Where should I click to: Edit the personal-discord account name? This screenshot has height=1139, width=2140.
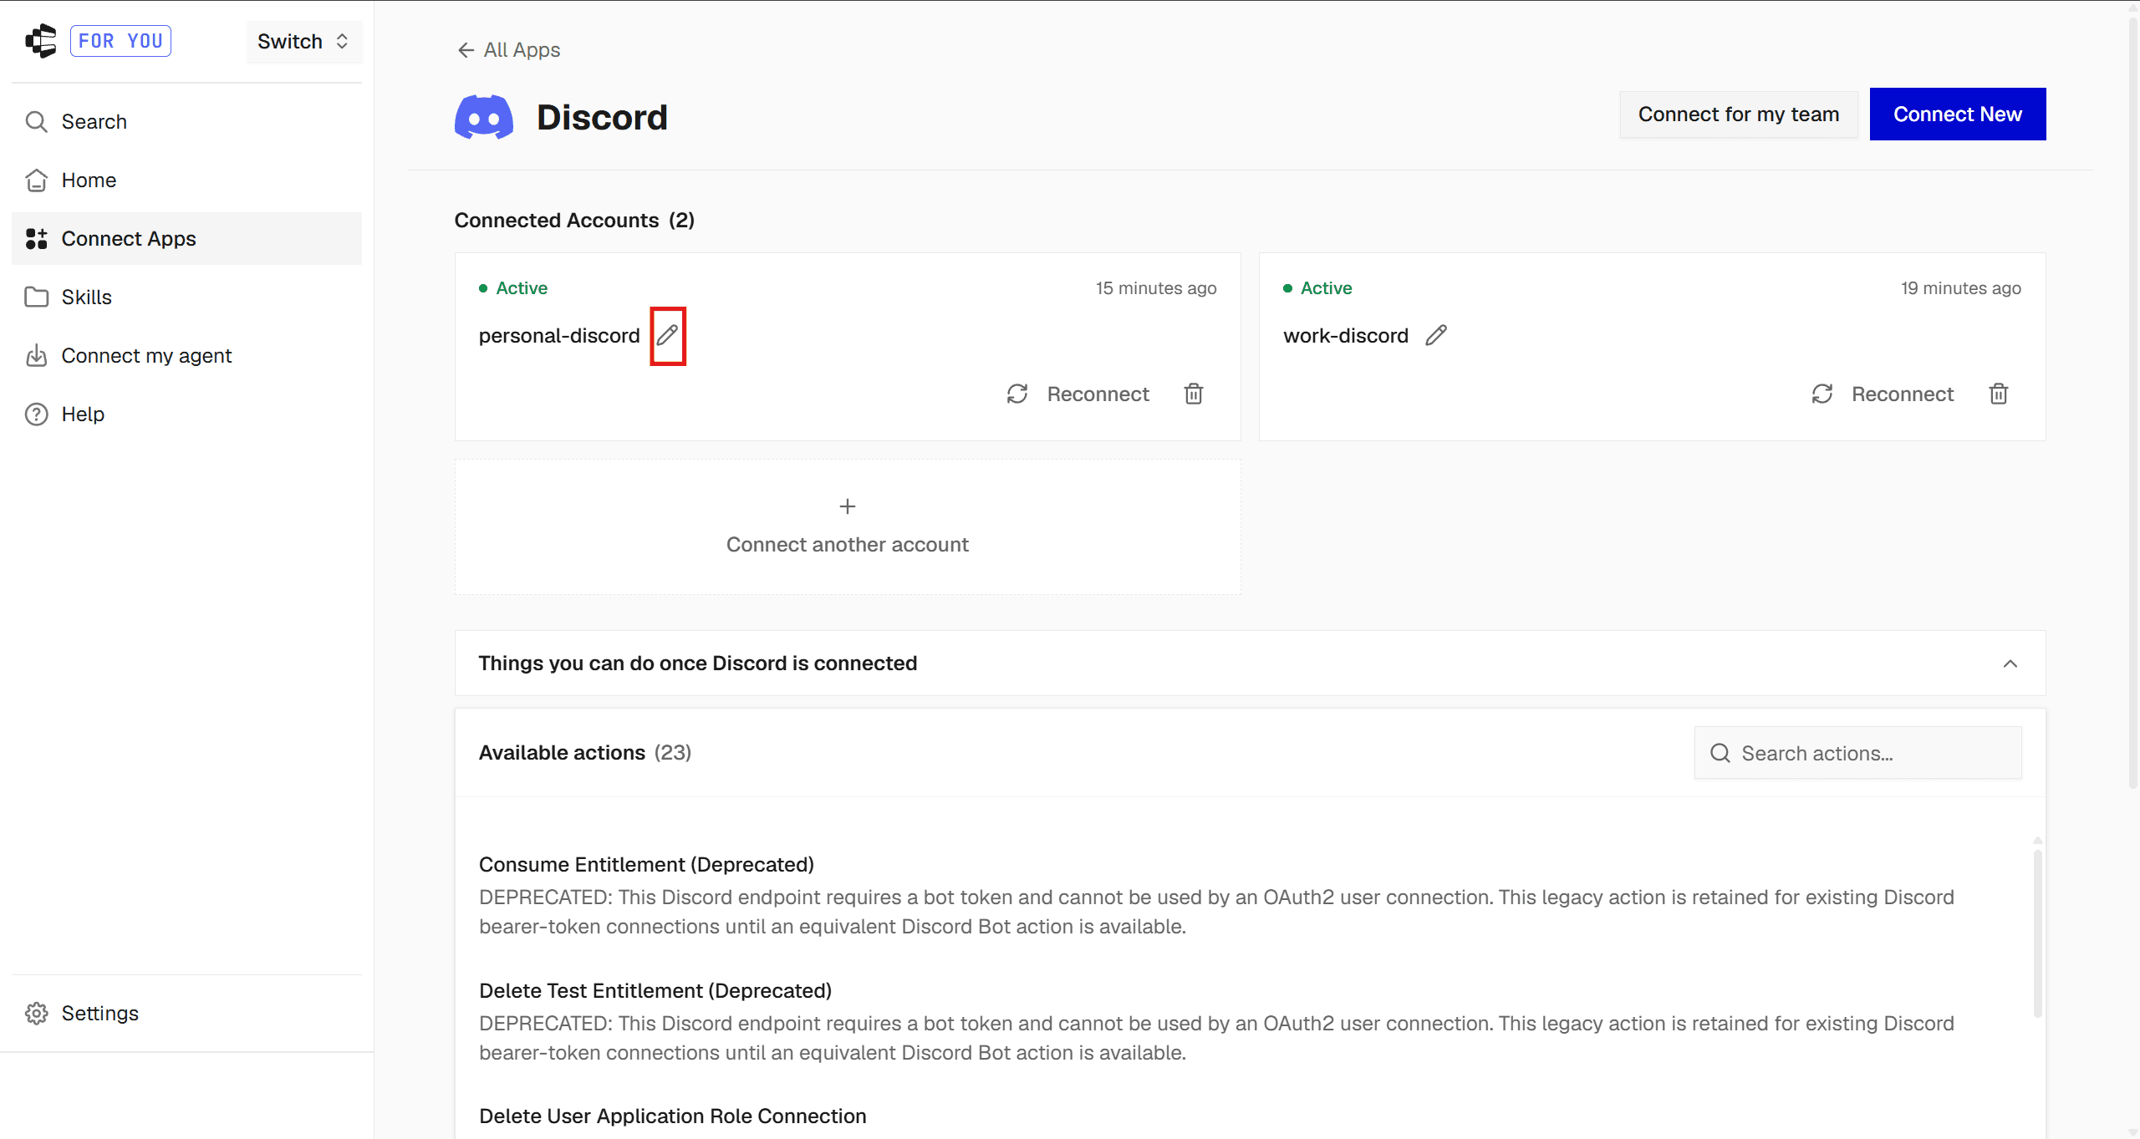click(x=667, y=336)
